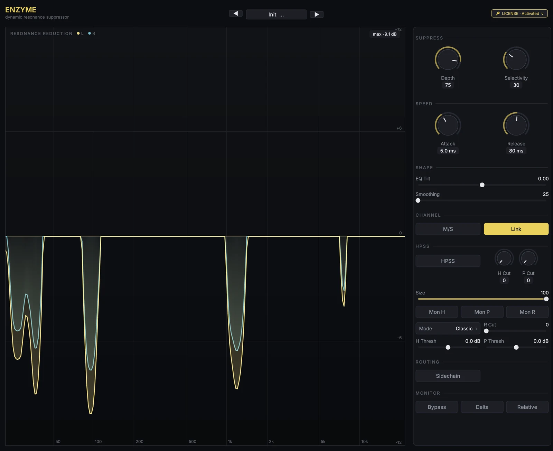Open the Mode Classic selector
The width and height of the screenshot is (553, 451).
click(448, 328)
